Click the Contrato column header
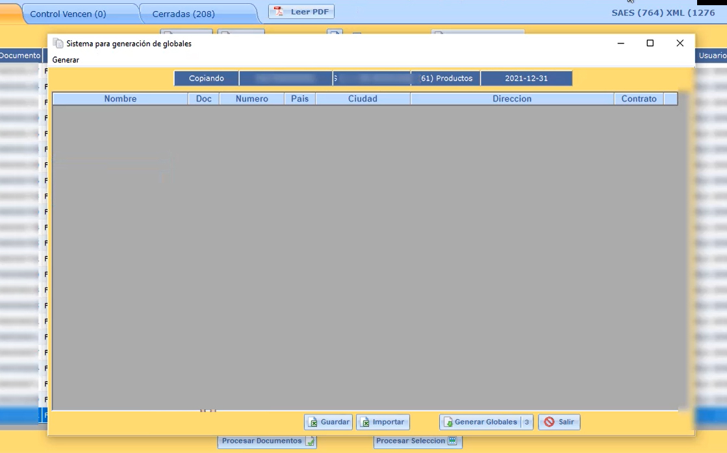Screen dimensions: 727x453 click(639, 99)
